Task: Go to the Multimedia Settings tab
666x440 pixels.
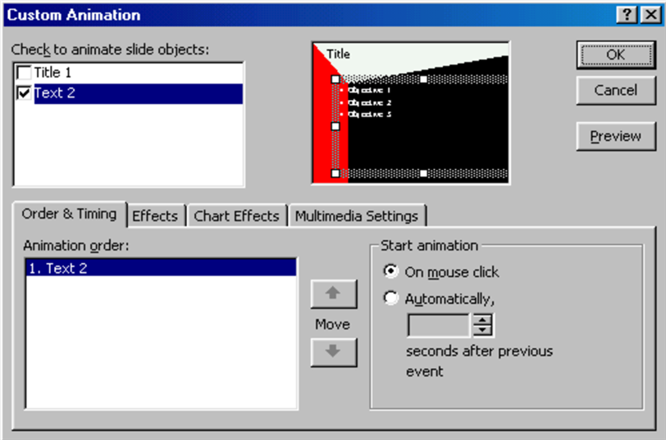Action: [356, 215]
